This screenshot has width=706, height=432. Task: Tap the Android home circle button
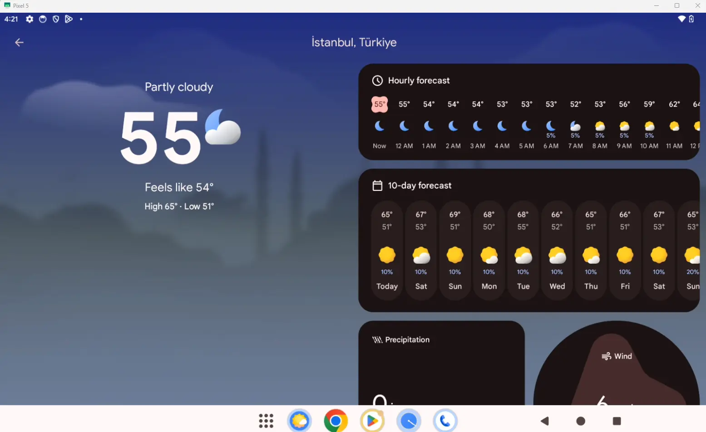(581, 421)
